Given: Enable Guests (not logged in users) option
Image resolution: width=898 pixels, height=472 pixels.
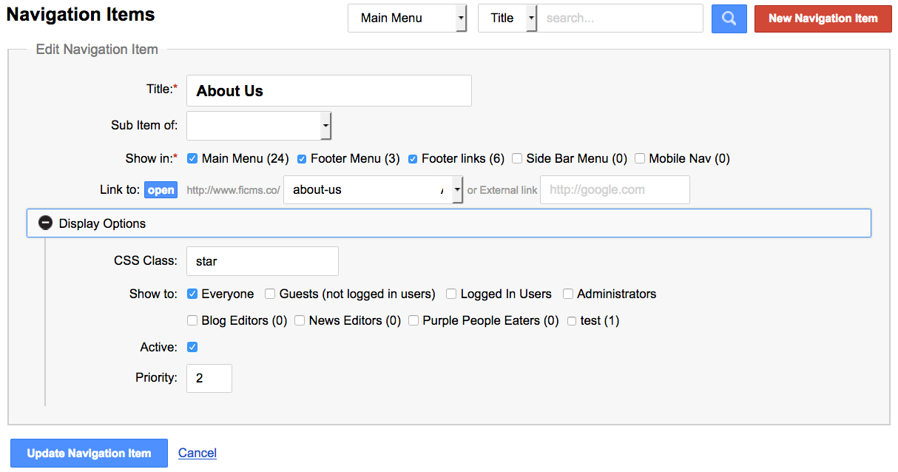Looking at the screenshot, I should point(271,294).
